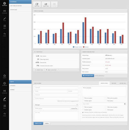Click the blue legend swatch under chart
The height and width of the screenshot is (130, 129).
point(74,47)
